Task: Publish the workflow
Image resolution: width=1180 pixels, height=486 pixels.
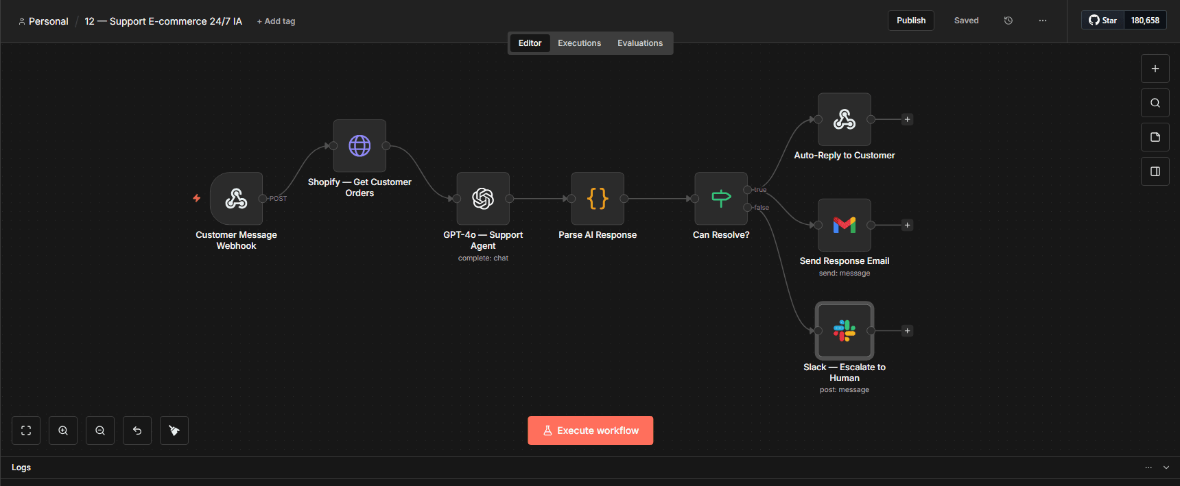Action: click(x=911, y=21)
